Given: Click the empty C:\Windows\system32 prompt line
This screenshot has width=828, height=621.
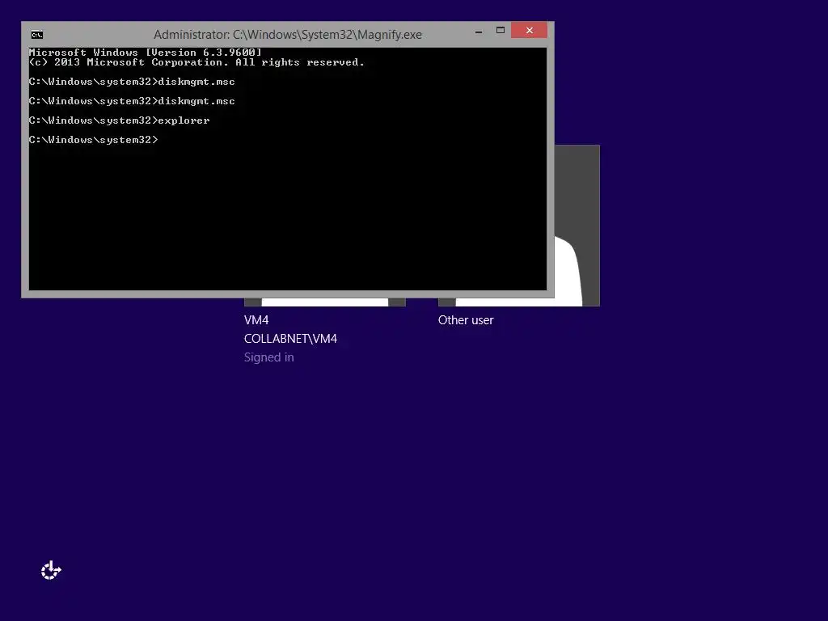Looking at the screenshot, I should coord(94,140).
